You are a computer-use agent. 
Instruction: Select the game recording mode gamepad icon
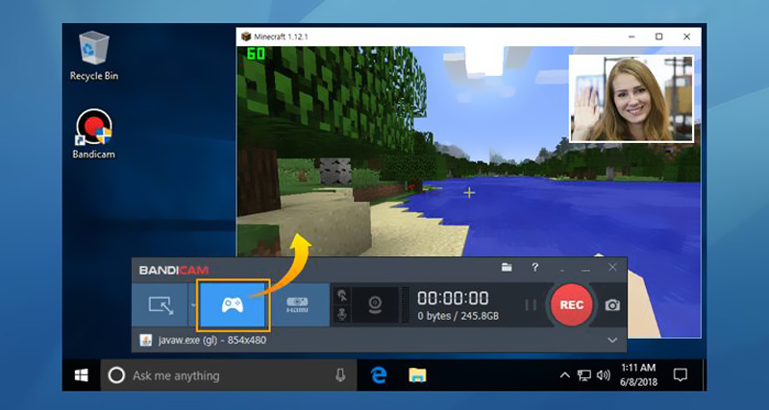233,305
